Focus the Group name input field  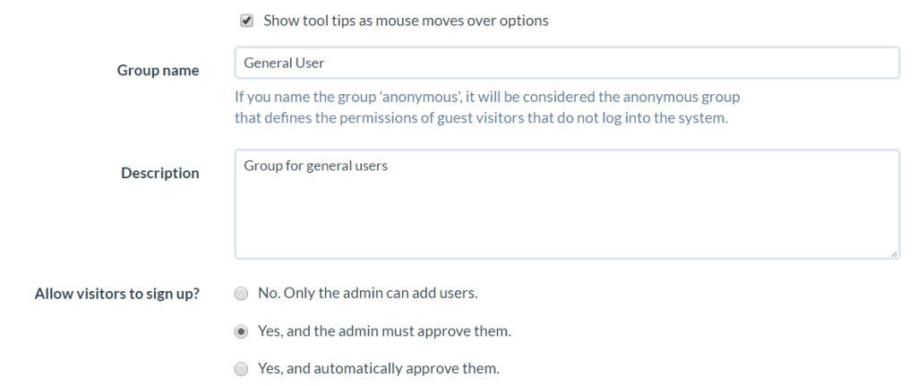[x=567, y=63]
